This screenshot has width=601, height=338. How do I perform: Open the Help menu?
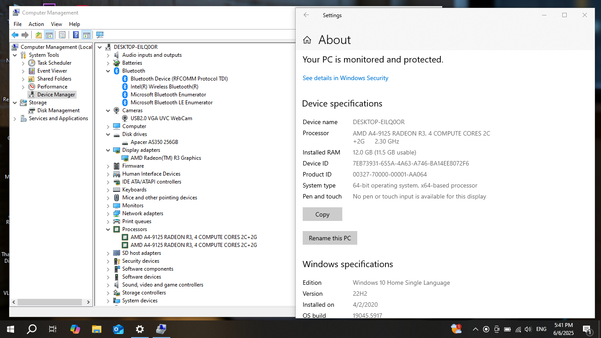pos(74,24)
